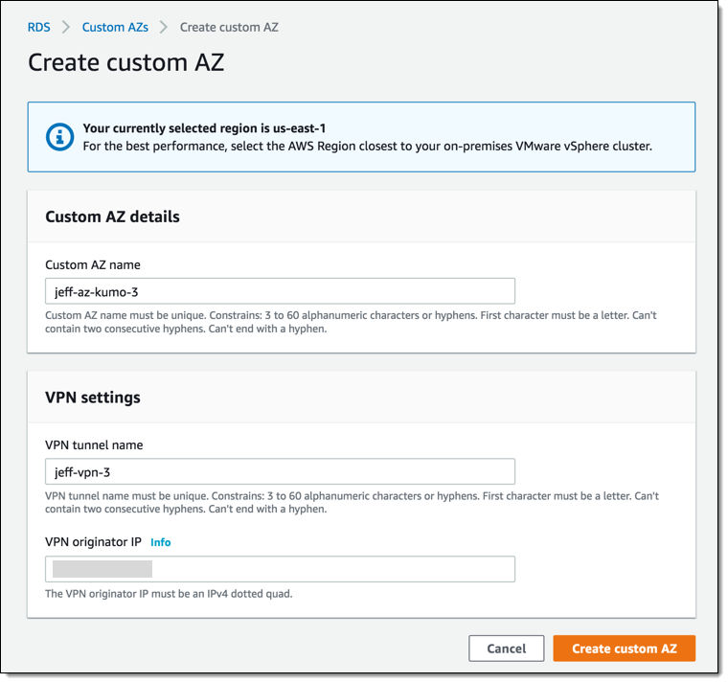Go to RDS breadcrumb link
Image resolution: width=728 pixels, height=683 pixels.
click(39, 28)
